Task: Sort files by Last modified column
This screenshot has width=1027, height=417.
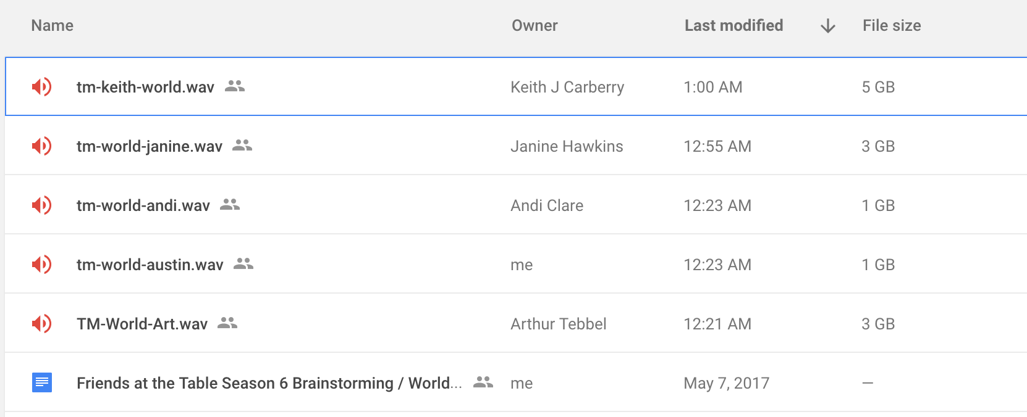Action: pyautogui.click(x=733, y=26)
